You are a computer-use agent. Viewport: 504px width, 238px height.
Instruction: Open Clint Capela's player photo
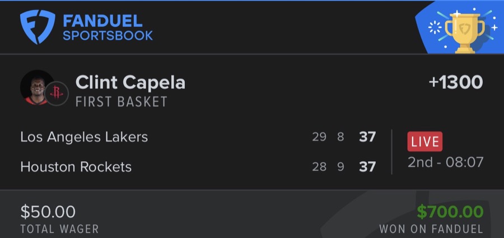[x=36, y=87]
